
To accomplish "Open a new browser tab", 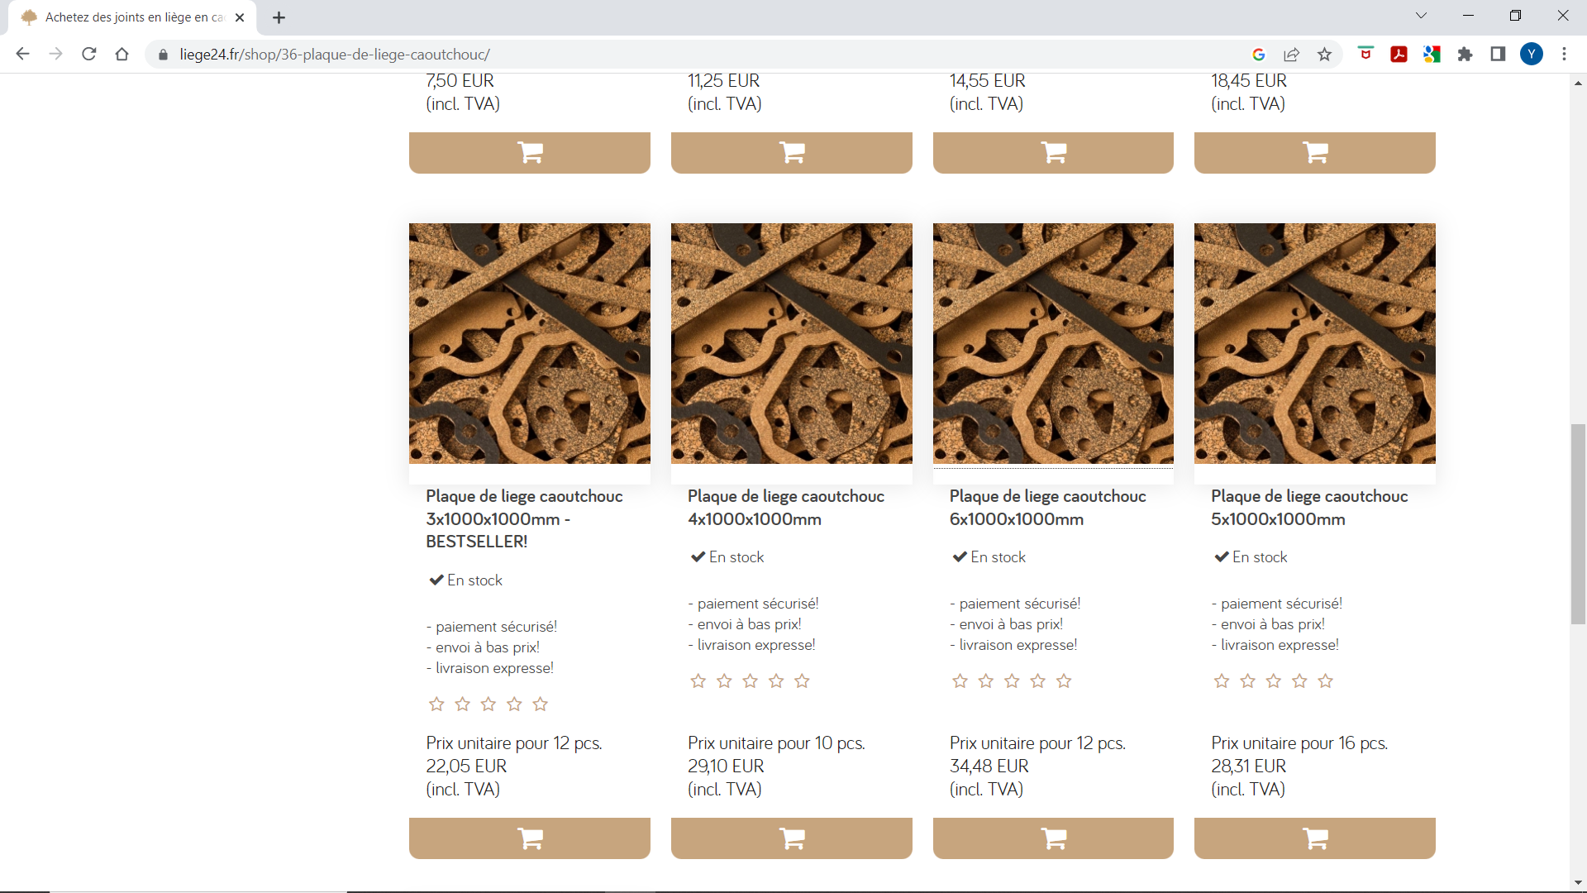I will [x=279, y=17].
